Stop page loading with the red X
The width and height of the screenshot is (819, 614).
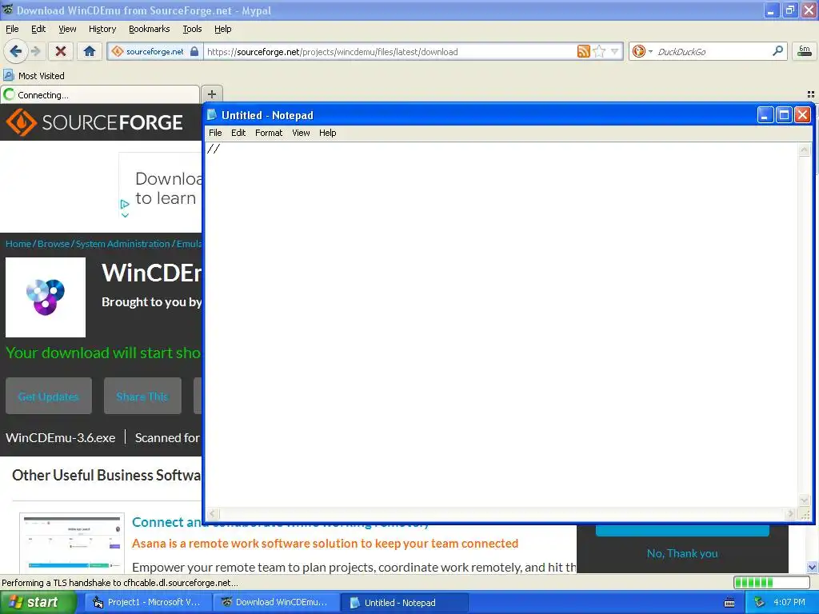tap(61, 51)
